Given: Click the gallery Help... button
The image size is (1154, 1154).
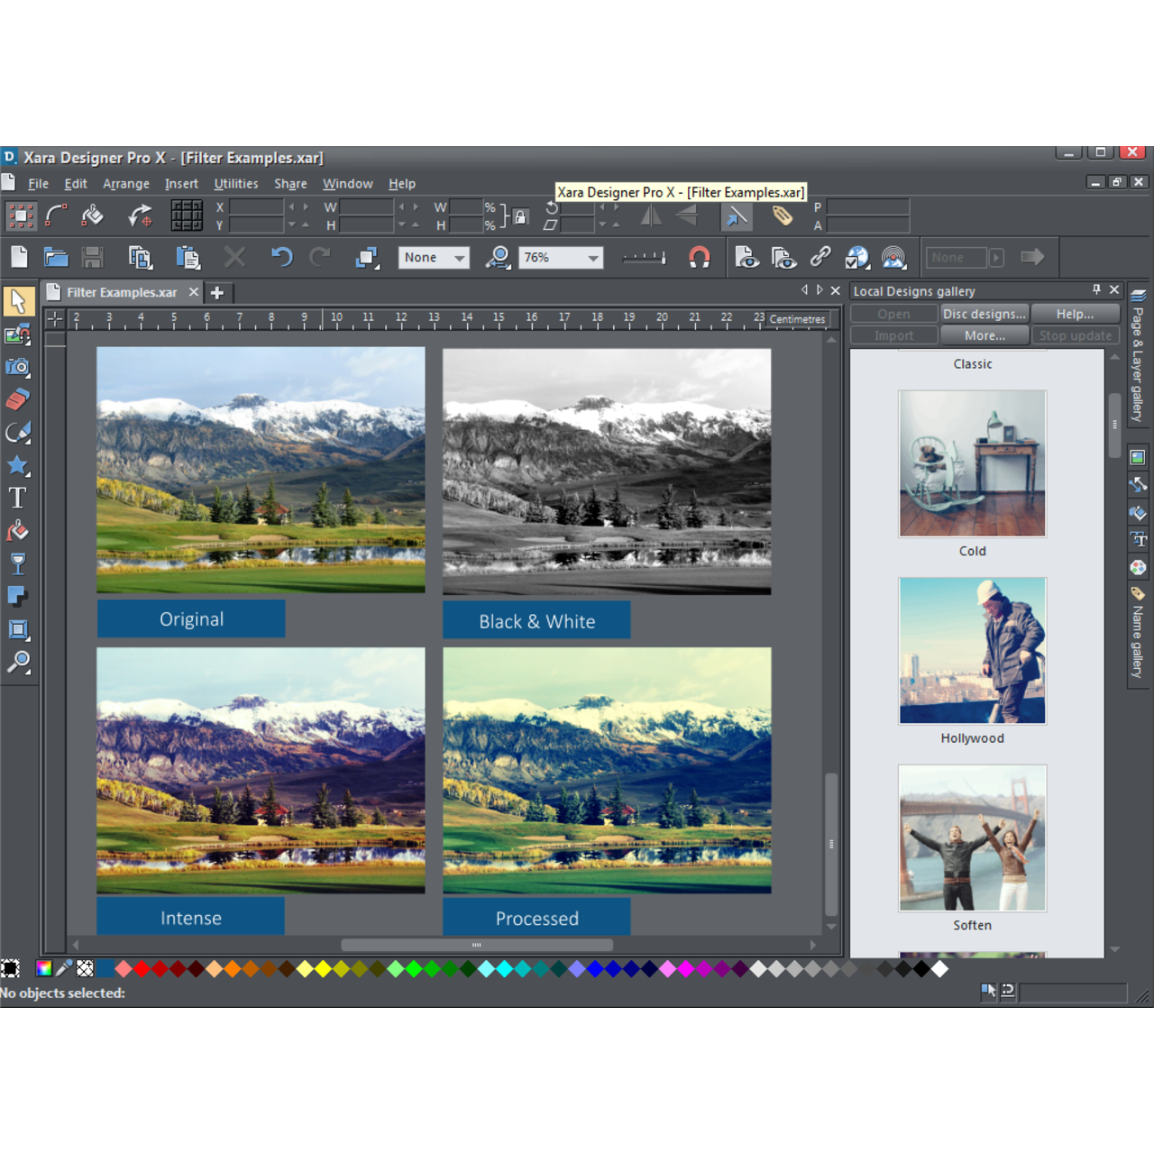Looking at the screenshot, I should [x=1076, y=314].
